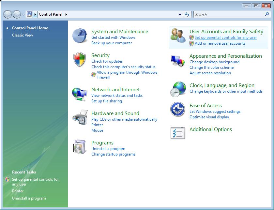This screenshot has height=210, width=274.
Task: Expand the arrow after Control Panel in breadcrumb
Action: tap(66, 14)
